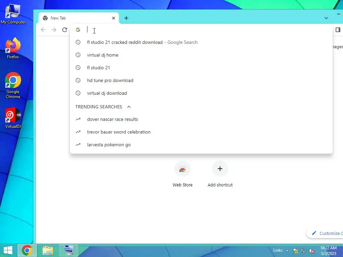Image resolution: width=343 pixels, height=257 pixels.
Task: Collapse the Trending Searches section
Action: point(129,107)
